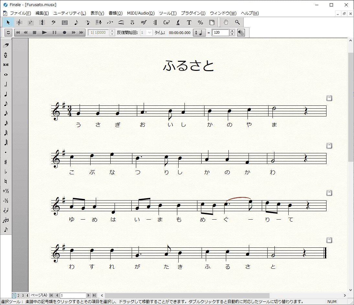Select the grace note tool in the palette
The height and width of the screenshot is (305, 354).
coord(6,230)
